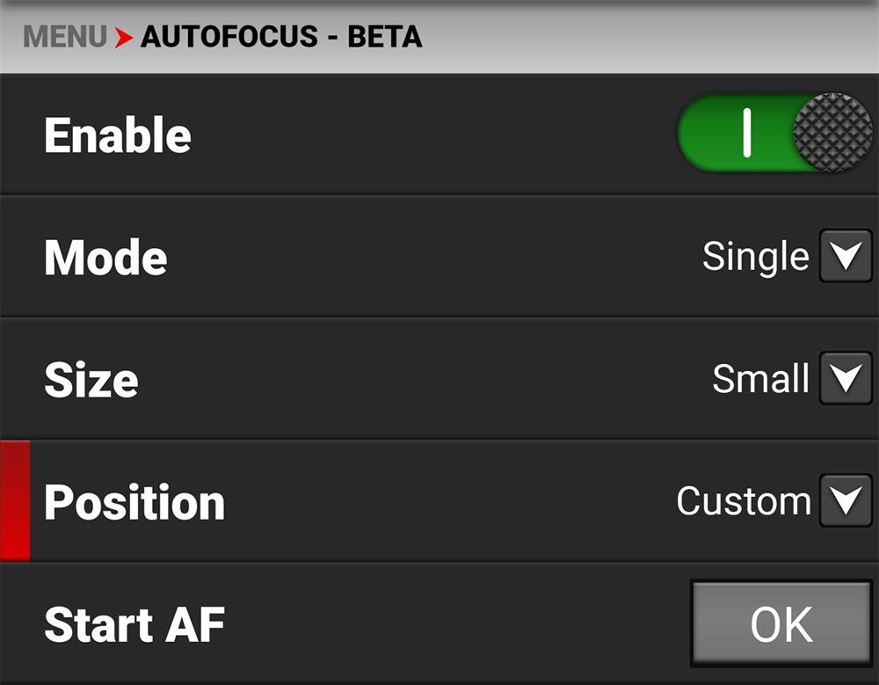Expand the Size dropdown arrow
This screenshot has width=879, height=685.
(846, 379)
